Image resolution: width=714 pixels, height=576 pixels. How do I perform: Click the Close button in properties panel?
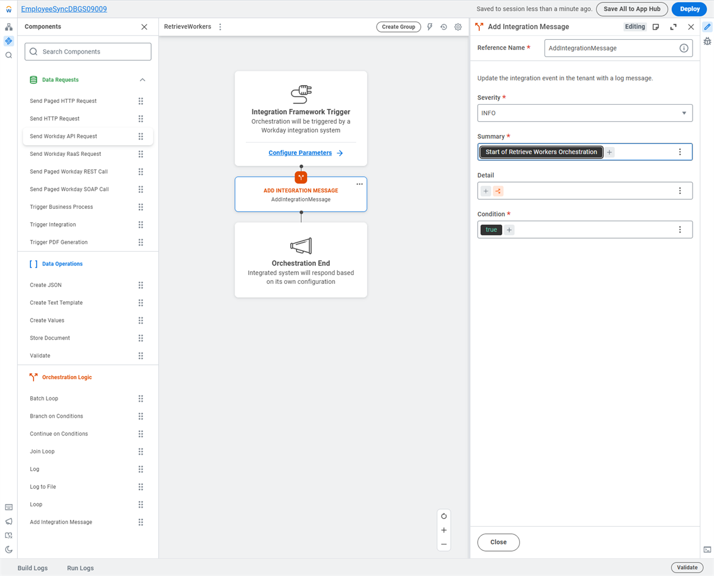(499, 542)
